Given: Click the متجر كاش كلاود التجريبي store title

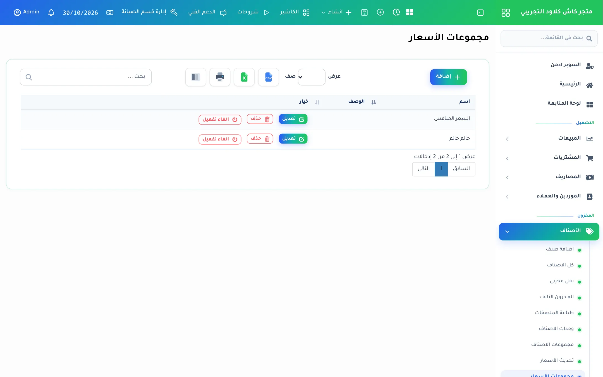Looking at the screenshot, I should click(556, 12).
